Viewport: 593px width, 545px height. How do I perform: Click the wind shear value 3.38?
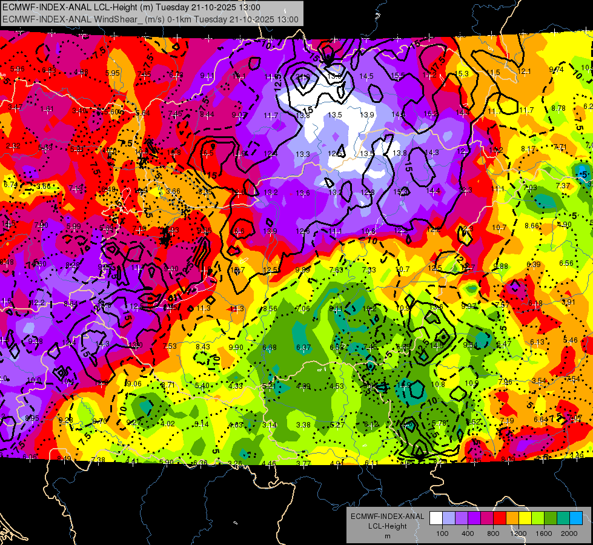303,425
